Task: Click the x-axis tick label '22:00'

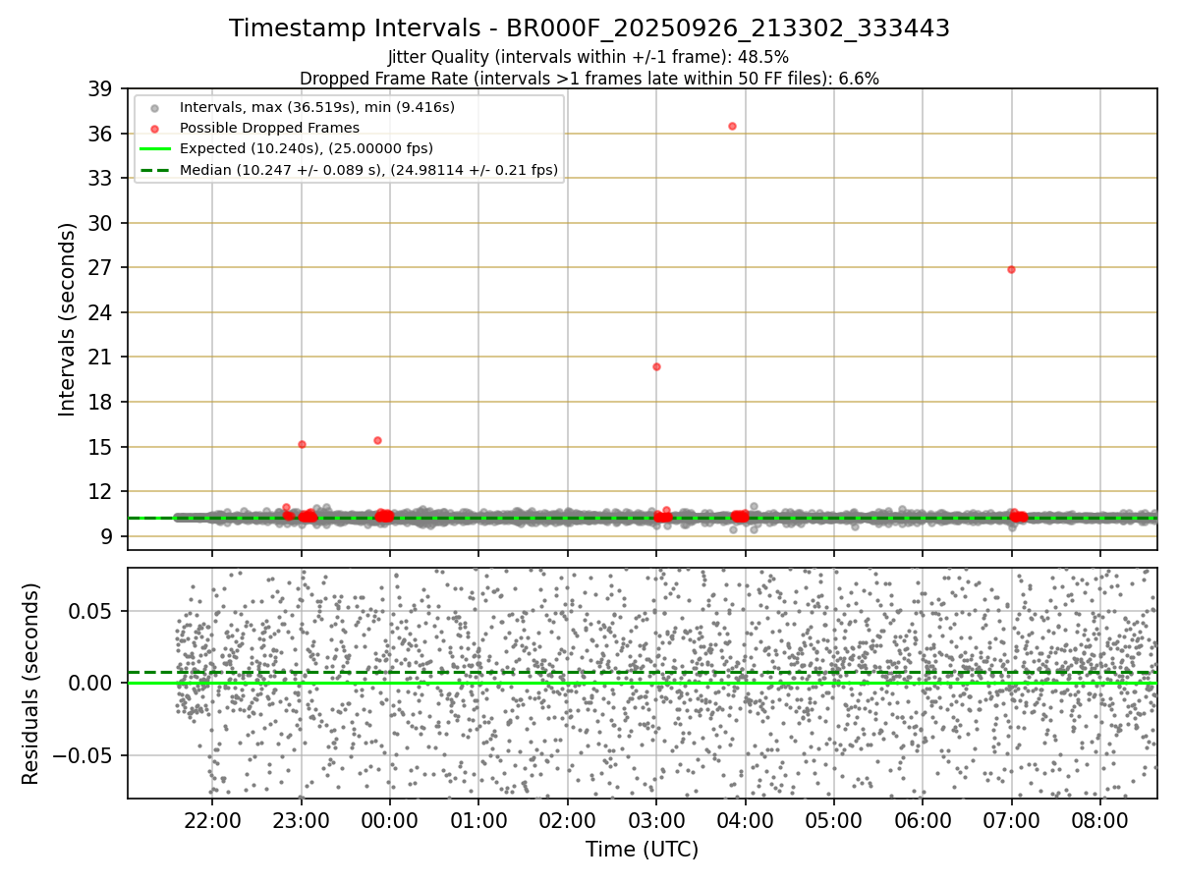Action: pyautogui.click(x=212, y=820)
